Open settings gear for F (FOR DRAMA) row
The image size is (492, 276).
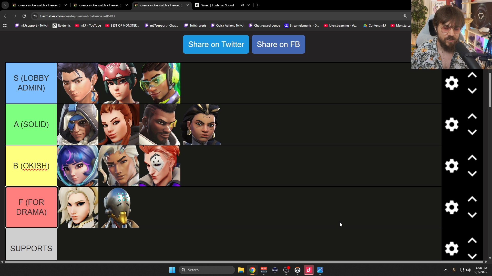coord(452,207)
